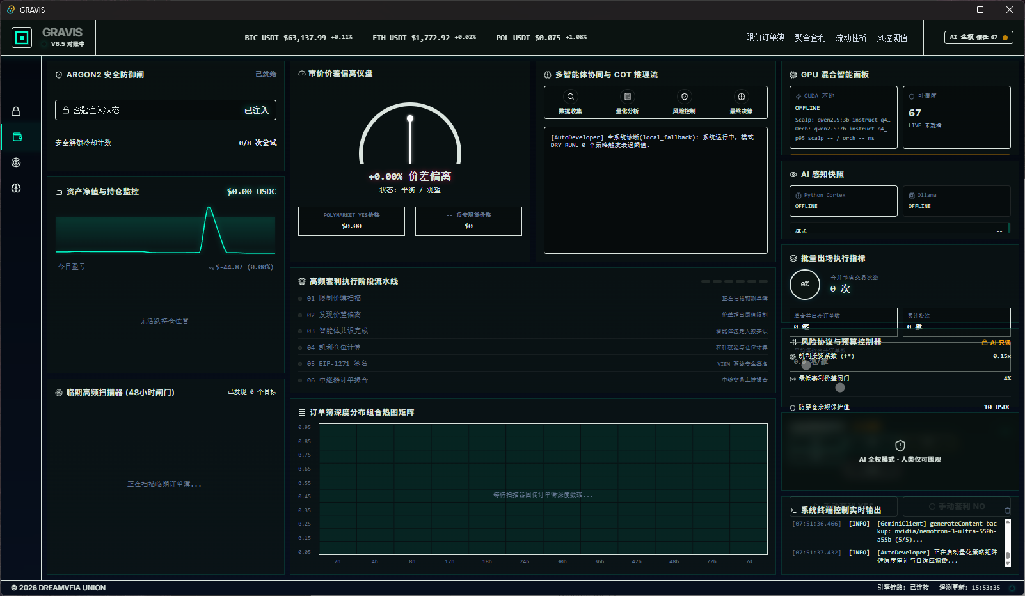Select the 风险控制 shield agent icon
This screenshot has width=1025, height=596.
(684, 97)
